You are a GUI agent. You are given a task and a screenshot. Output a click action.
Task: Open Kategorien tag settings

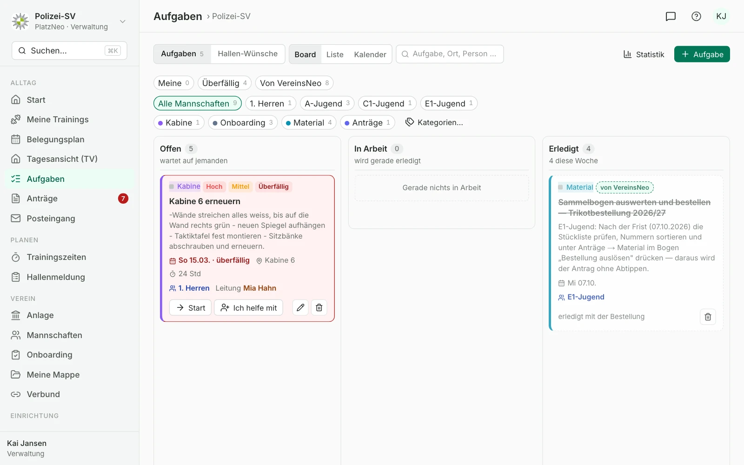[434, 123]
